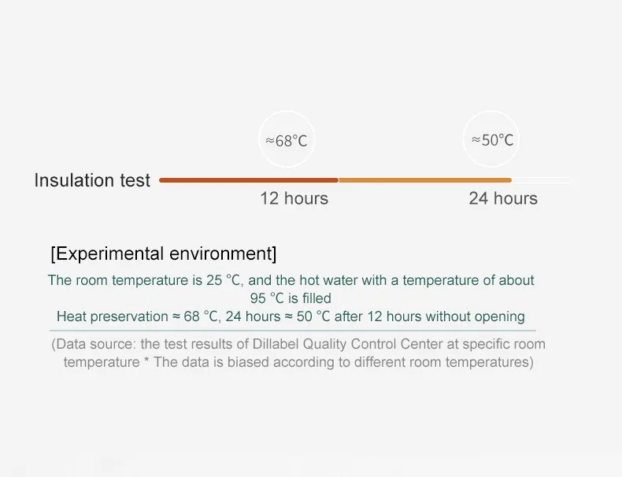The height and width of the screenshot is (477, 622).
Task: Click the Heat preservation ≈ 68 °C line
Action: (291, 316)
